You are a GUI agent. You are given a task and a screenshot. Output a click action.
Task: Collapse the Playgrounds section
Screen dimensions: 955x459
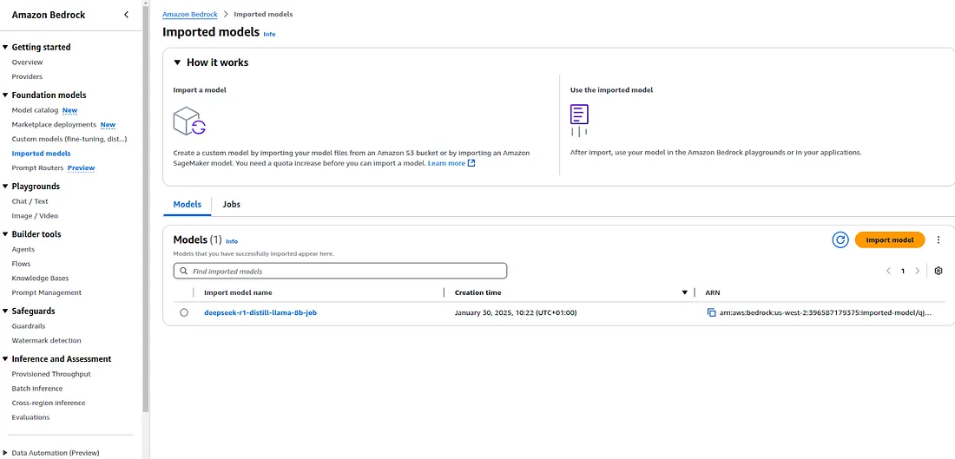pyautogui.click(x=5, y=187)
